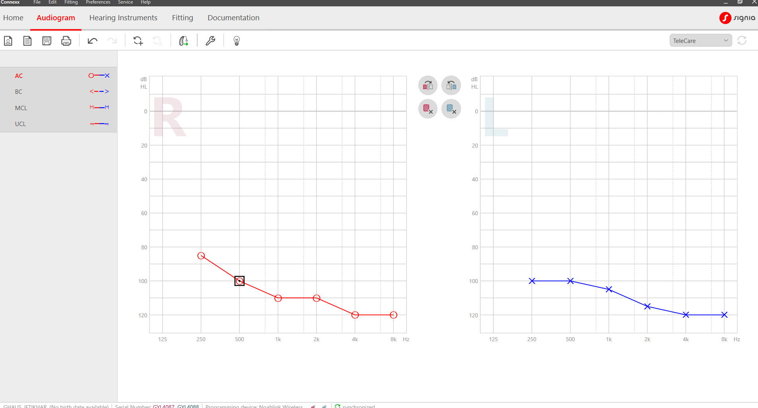The width and height of the screenshot is (758, 408).
Task: Save session with the floppy disk icon
Action: [47, 41]
